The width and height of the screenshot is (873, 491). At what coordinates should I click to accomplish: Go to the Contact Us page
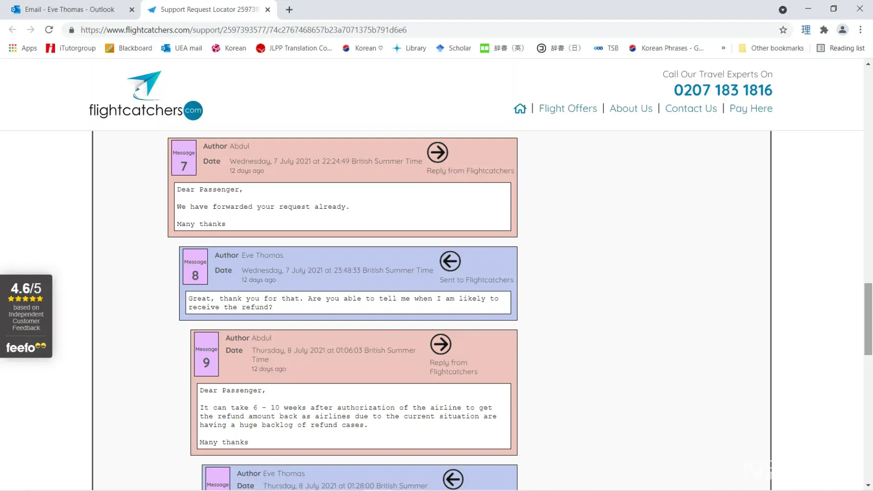tap(690, 109)
